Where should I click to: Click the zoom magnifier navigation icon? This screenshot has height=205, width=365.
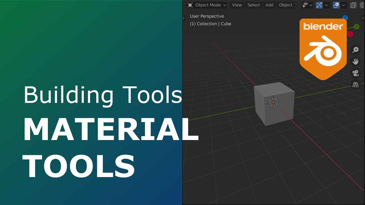point(356,50)
